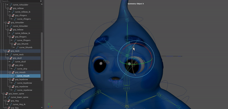
Task: Click the grp_lelbow group icon
Action: (11, 30)
